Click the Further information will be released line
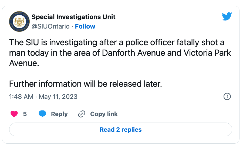This screenshot has width=243, height=146. 86,84
